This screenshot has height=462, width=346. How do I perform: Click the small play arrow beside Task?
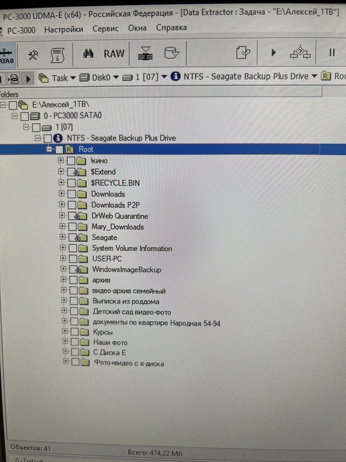pos(28,79)
